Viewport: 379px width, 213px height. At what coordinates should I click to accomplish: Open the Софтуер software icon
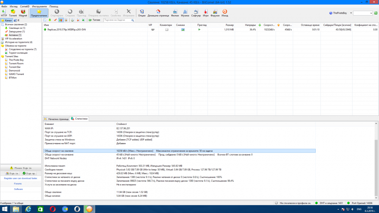(196, 13)
